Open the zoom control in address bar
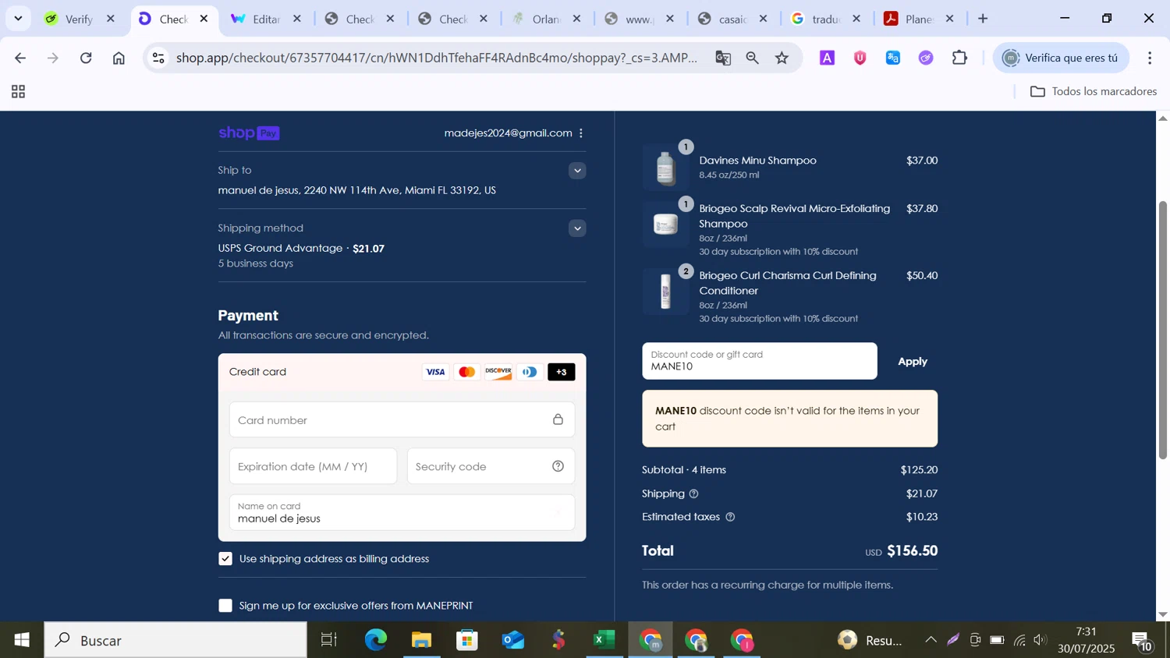 point(752,58)
